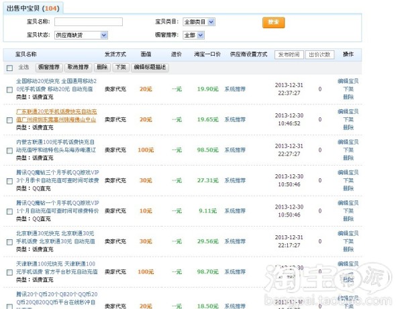Select the 98.50元 price value
Image resolution: width=396 pixels, height=309 pixels.
pyautogui.click(x=207, y=150)
